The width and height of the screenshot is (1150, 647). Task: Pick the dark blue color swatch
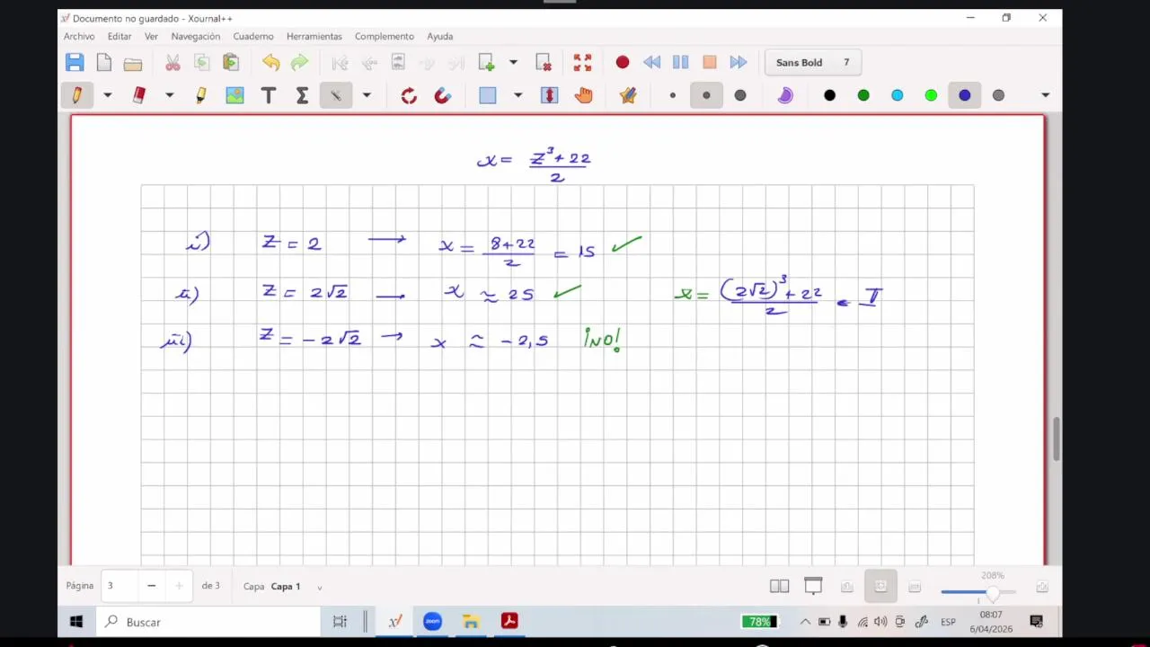[x=965, y=95]
